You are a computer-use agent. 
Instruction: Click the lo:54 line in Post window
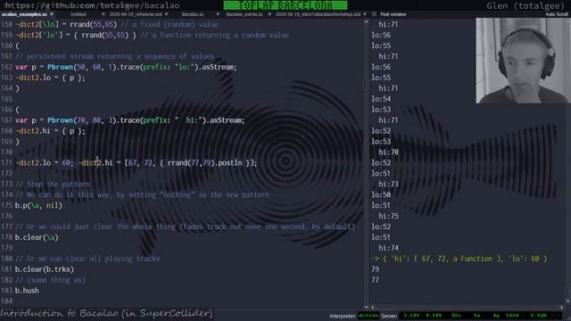(381, 99)
